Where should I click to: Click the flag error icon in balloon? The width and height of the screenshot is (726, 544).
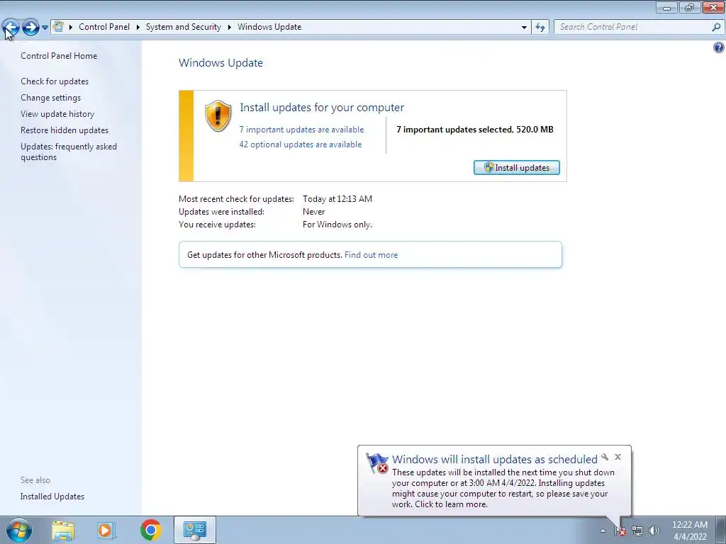tap(377, 463)
